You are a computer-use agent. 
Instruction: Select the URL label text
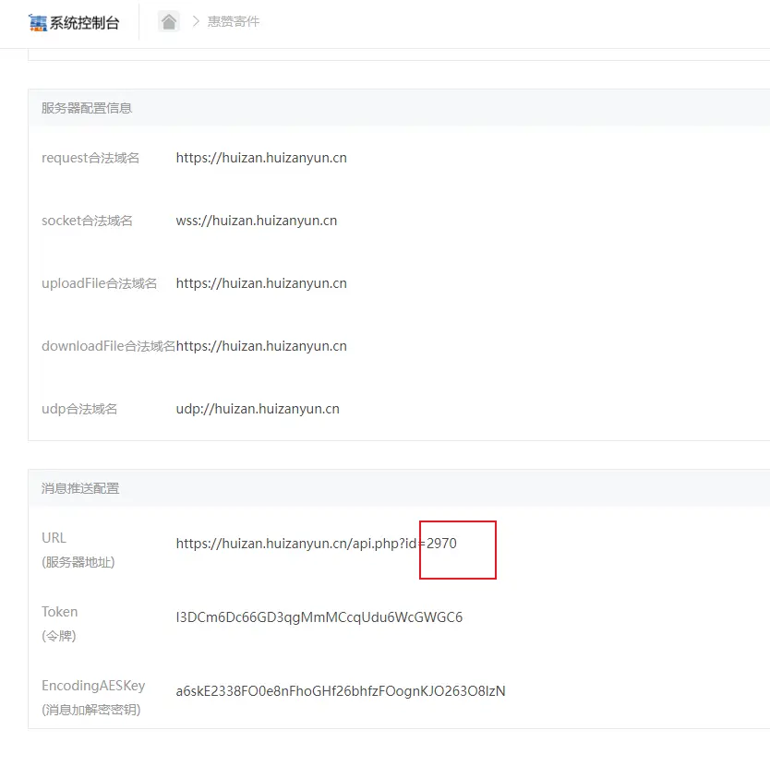[x=54, y=538]
